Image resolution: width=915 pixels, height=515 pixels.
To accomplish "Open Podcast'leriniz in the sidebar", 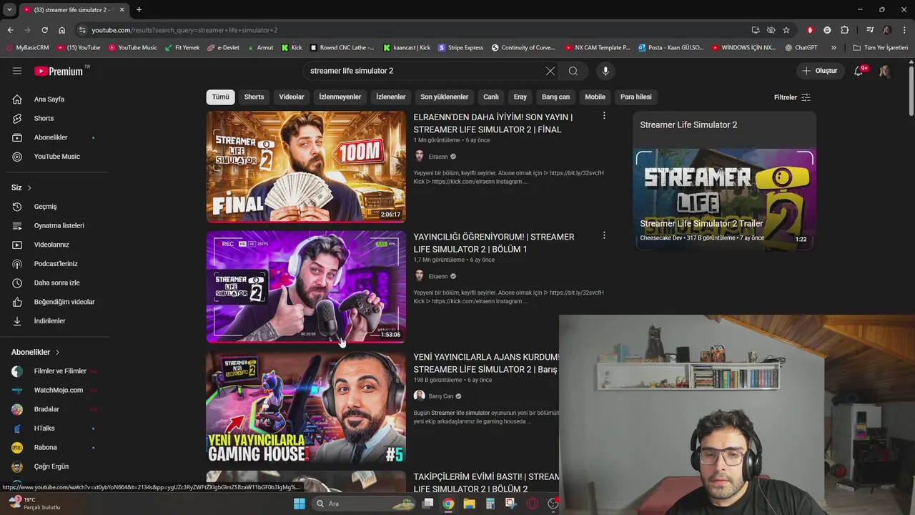I will point(56,264).
